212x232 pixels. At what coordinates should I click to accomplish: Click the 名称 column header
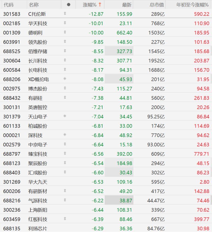(x=34, y=5)
